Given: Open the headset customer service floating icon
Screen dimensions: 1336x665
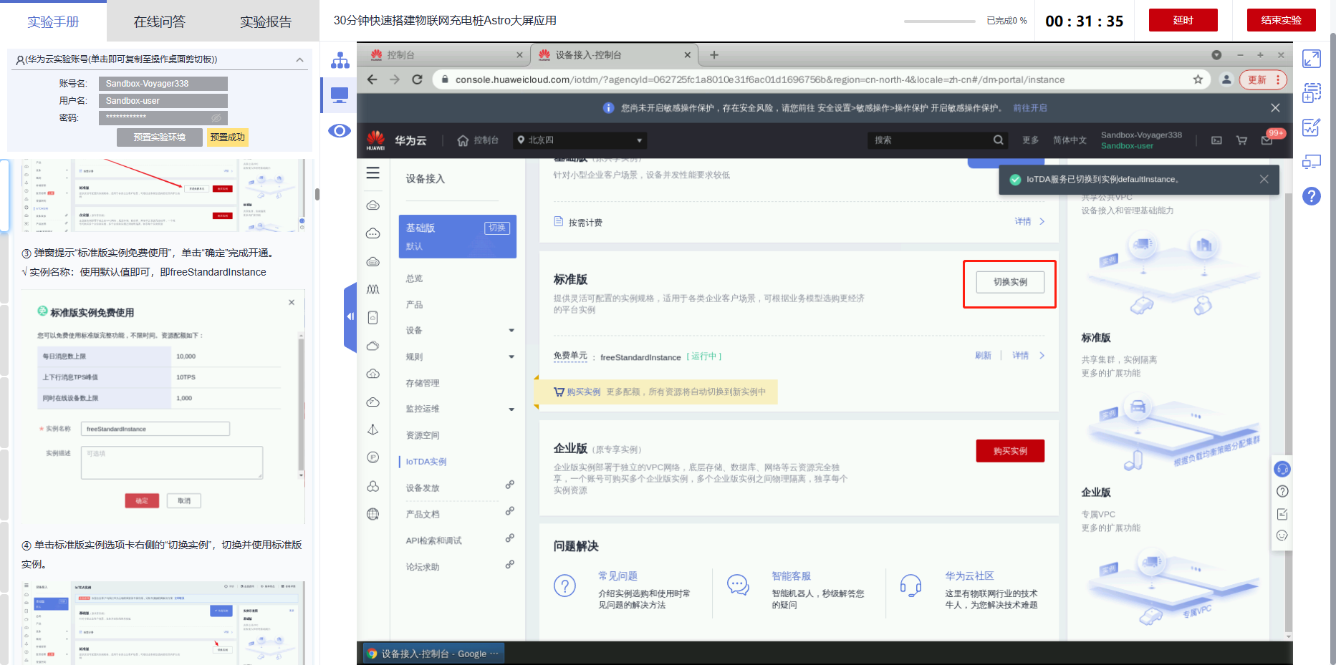Looking at the screenshot, I should point(1282,470).
